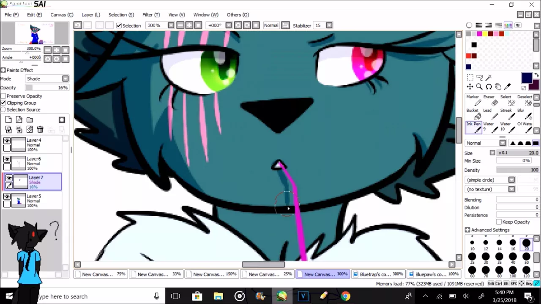Select the Marker tool
The height and width of the screenshot is (304, 541).
pos(473,100)
